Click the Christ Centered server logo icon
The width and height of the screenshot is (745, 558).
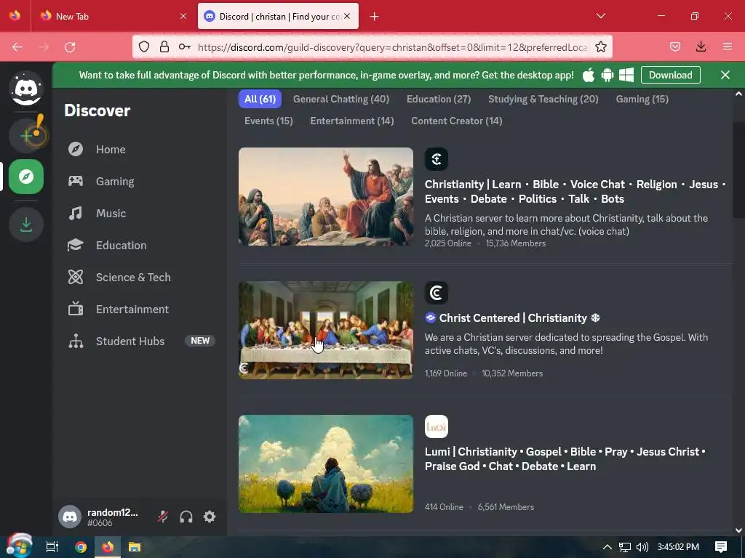tap(437, 293)
